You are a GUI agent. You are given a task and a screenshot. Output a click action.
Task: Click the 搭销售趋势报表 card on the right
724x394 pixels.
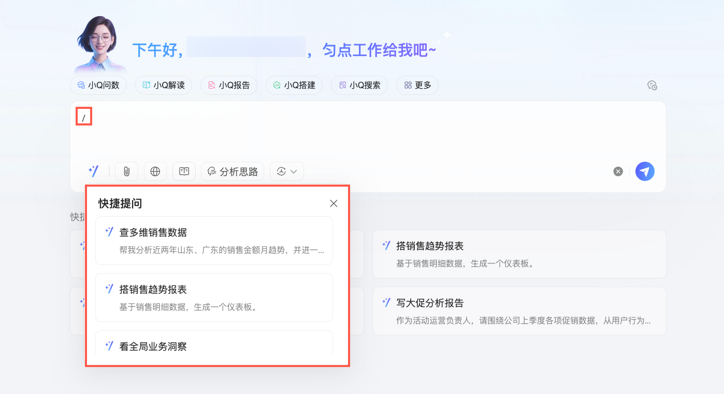tap(519, 254)
